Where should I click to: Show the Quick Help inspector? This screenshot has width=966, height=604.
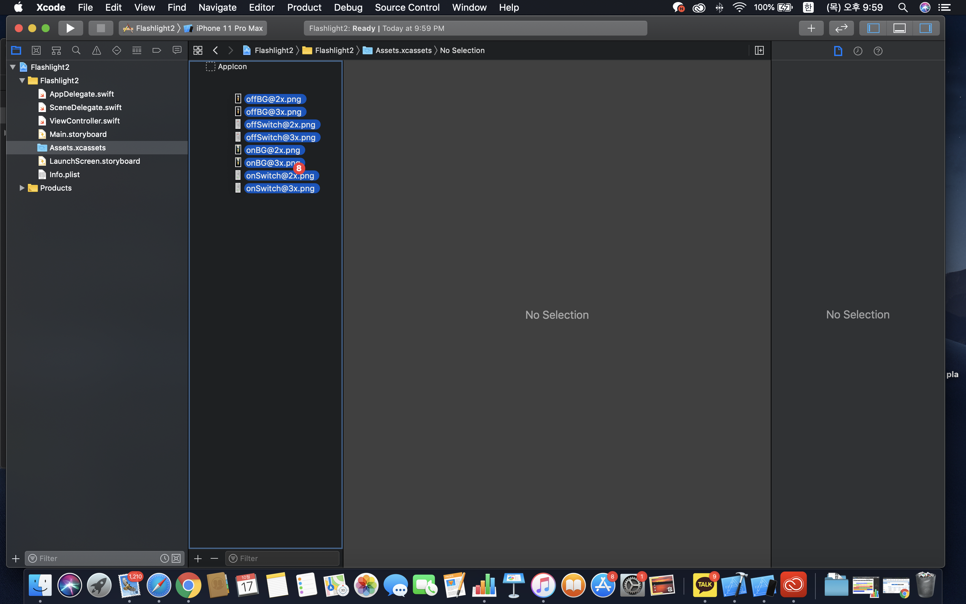point(878,51)
